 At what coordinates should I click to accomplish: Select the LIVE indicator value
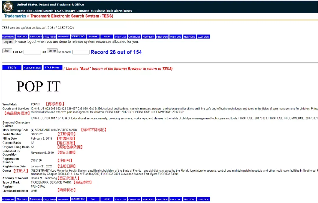pyautogui.click(x=34, y=191)
